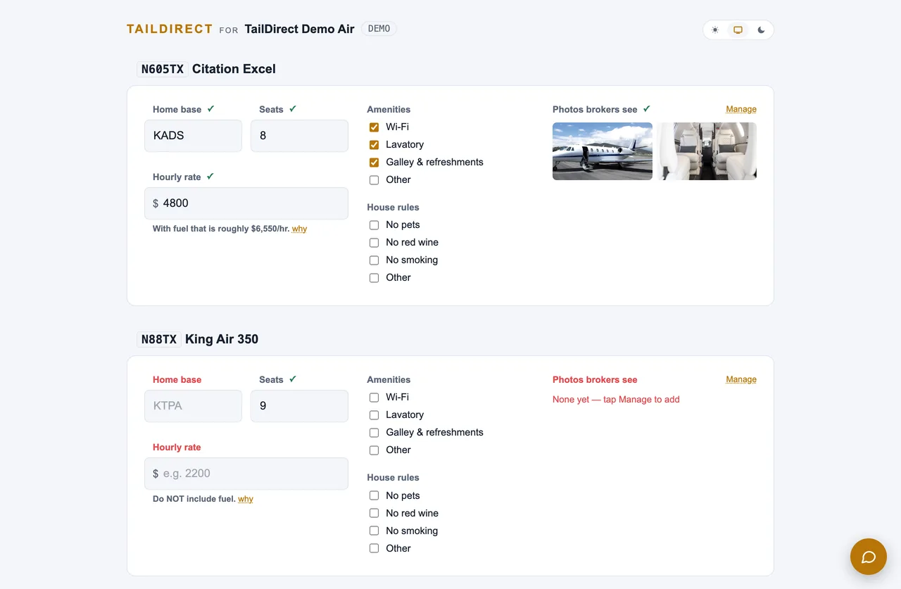Click Manage photos link for Citation Excel

(741, 109)
